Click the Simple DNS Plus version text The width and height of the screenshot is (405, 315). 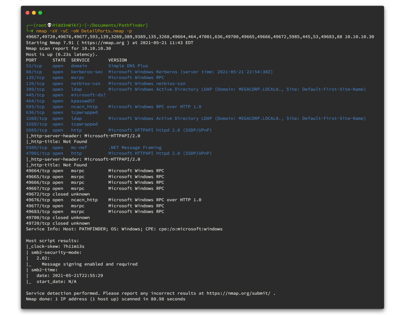128,66
